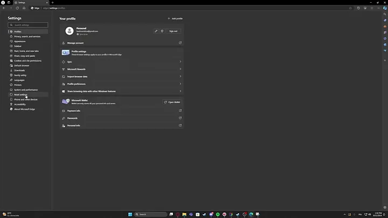Open the tab actions menu icon
The image size is (388, 218).
[x=9, y=3]
